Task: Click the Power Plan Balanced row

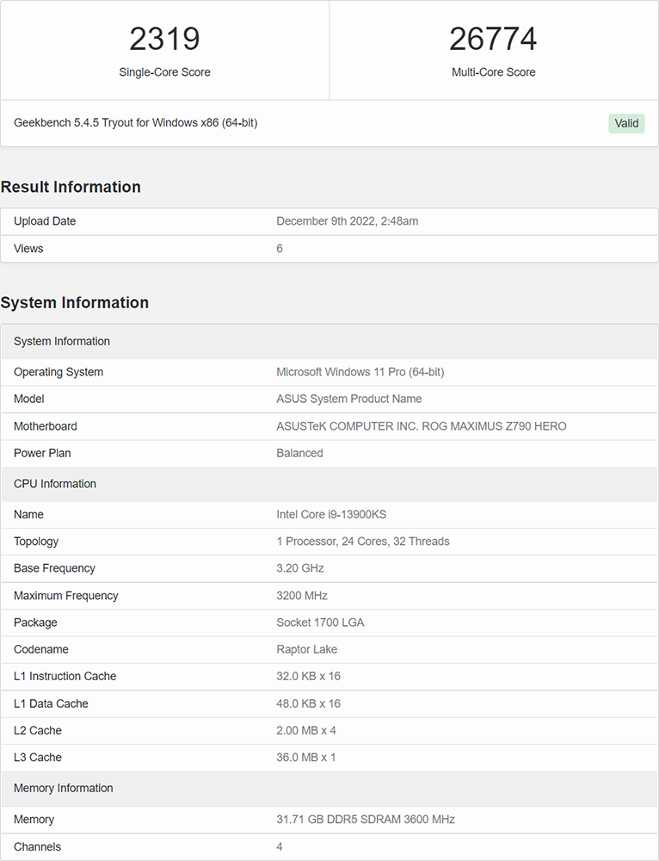Action: [x=329, y=453]
